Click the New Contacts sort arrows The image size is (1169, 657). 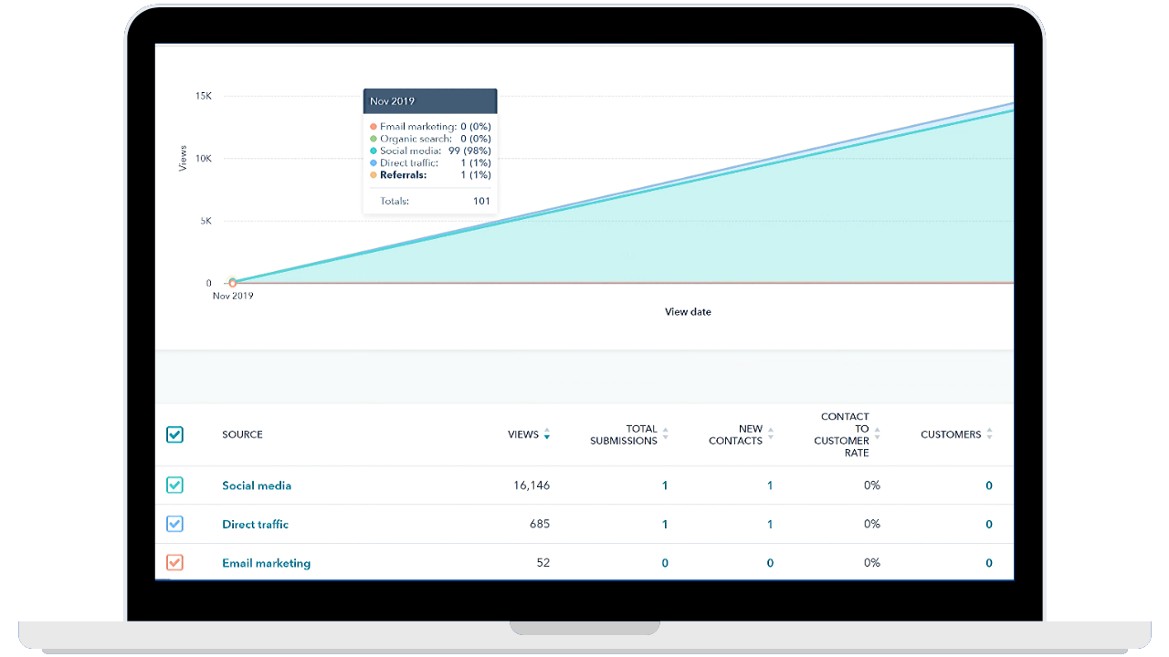click(x=770, y=434)
